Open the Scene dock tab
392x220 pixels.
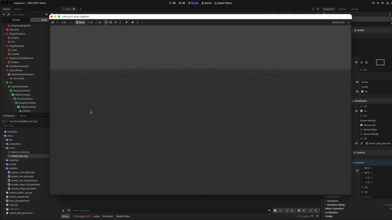tap(6, 9)
